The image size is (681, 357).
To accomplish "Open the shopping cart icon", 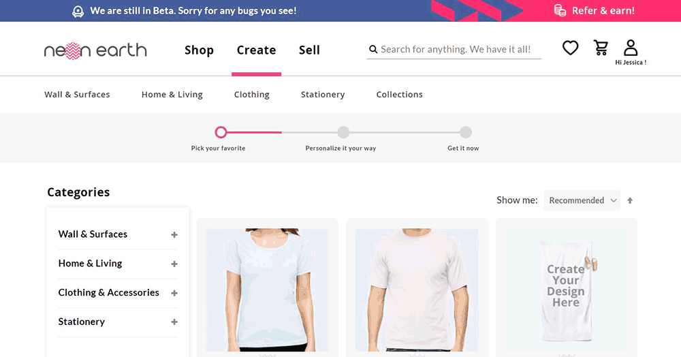I will click(x=601, y=48).
